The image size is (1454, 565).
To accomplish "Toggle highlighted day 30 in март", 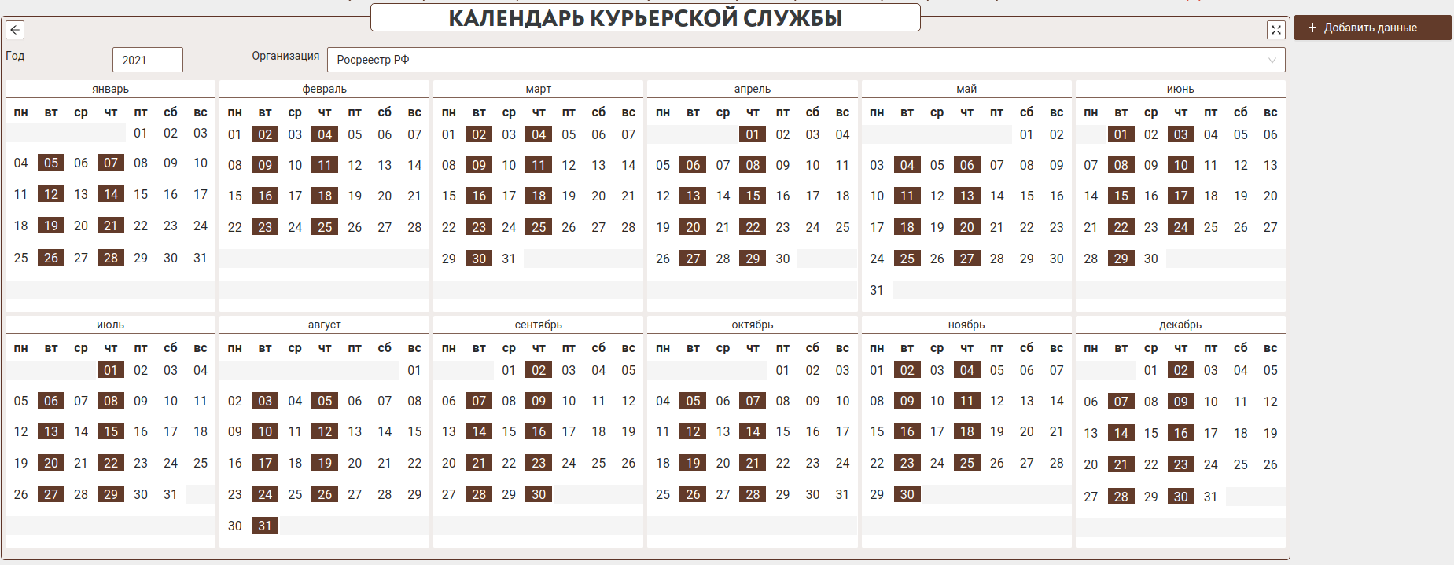I will (479, 259).
